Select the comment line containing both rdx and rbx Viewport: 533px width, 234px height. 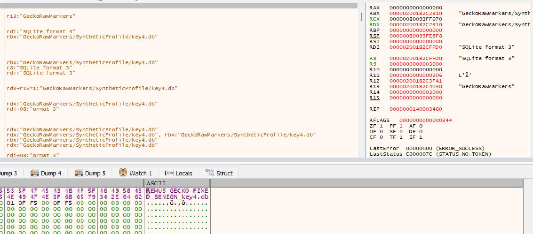[161, 135]
